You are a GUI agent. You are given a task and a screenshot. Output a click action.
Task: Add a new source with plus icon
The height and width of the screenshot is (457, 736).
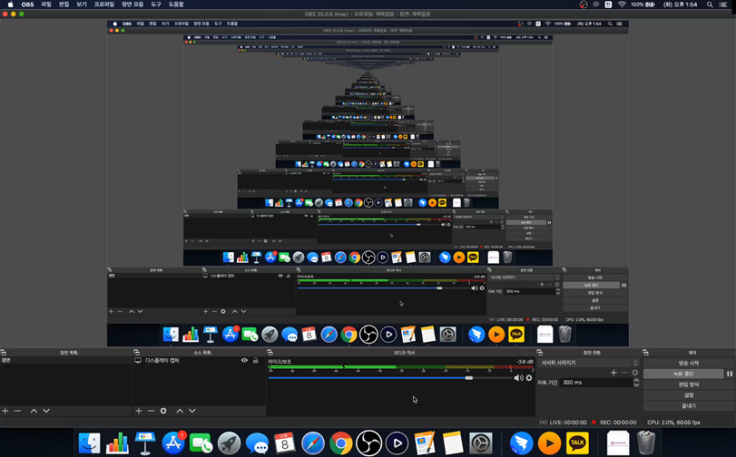[139, 411]
